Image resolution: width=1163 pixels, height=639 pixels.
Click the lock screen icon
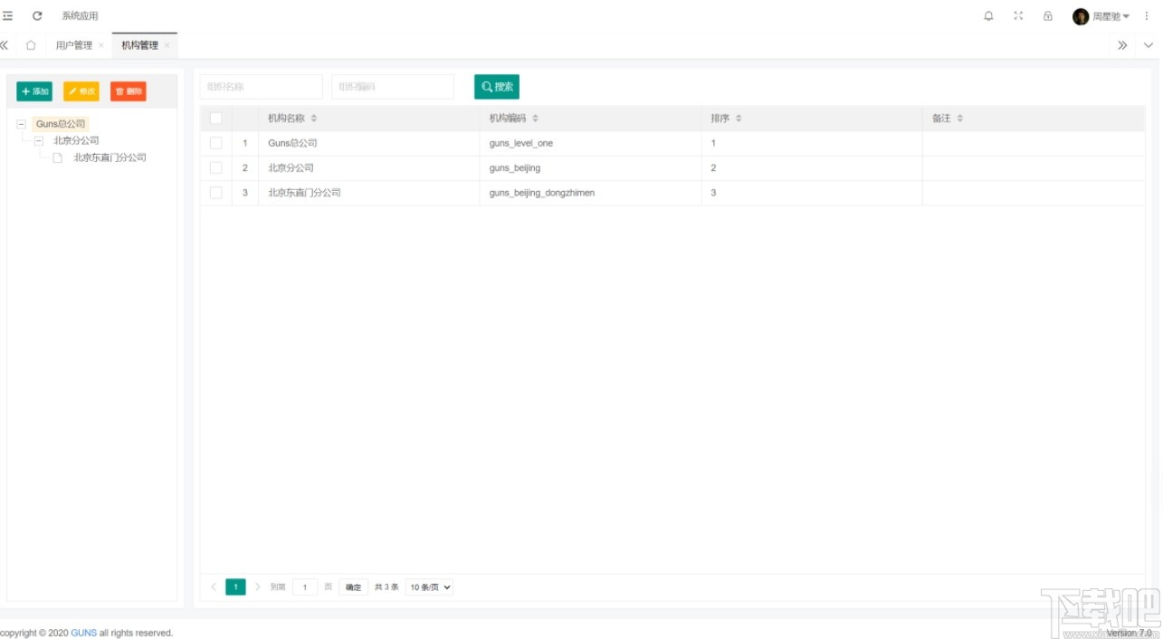(1048, 16)
